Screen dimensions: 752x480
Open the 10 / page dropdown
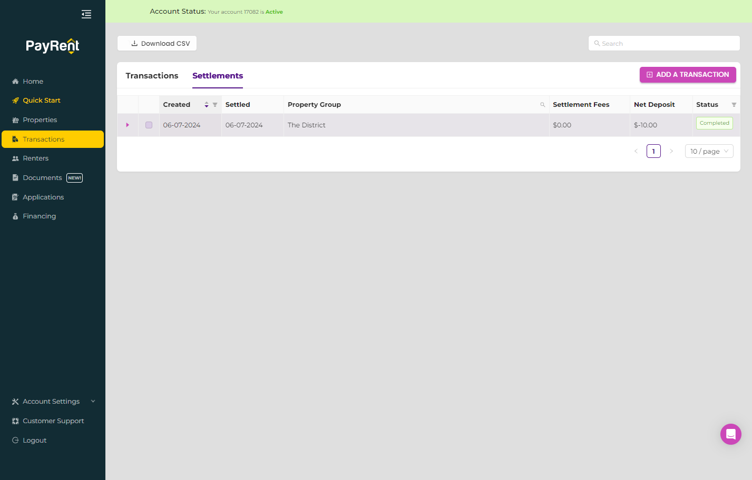point(709,151)
